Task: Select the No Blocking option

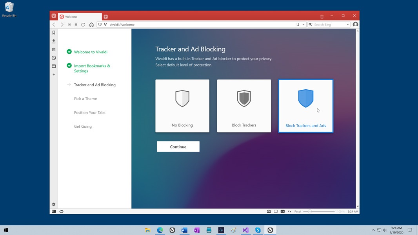Action: pyautogui.click(x=182, y=106)
